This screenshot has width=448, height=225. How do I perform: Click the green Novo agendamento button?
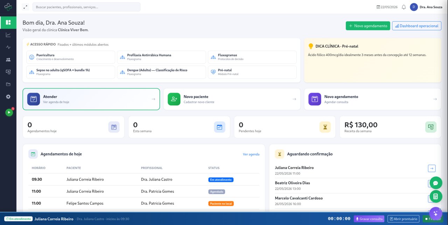click(x=368, y=26)
